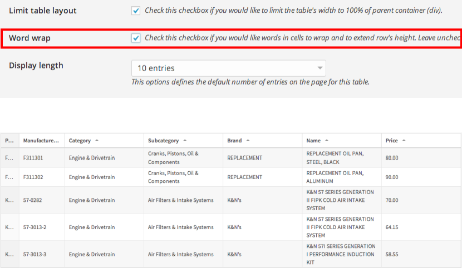Click the Display length label
Viewport: 462px width, 268px height.
point(36,66)
